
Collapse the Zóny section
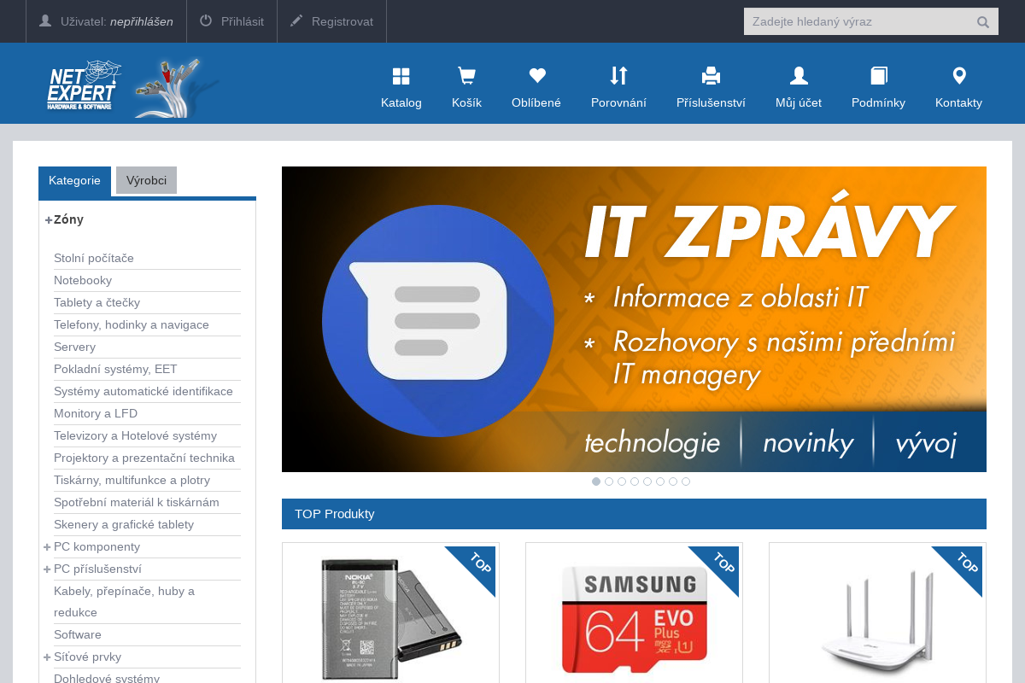[47, 219]
